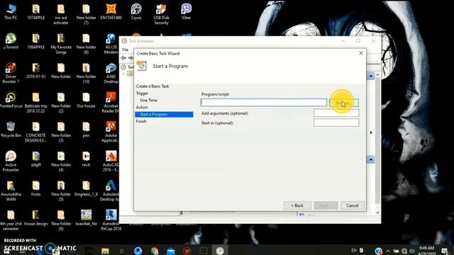The height and width of the screenshot is (255, 454).
Task: Open Our house folder icon
Action: coord(86,100)
